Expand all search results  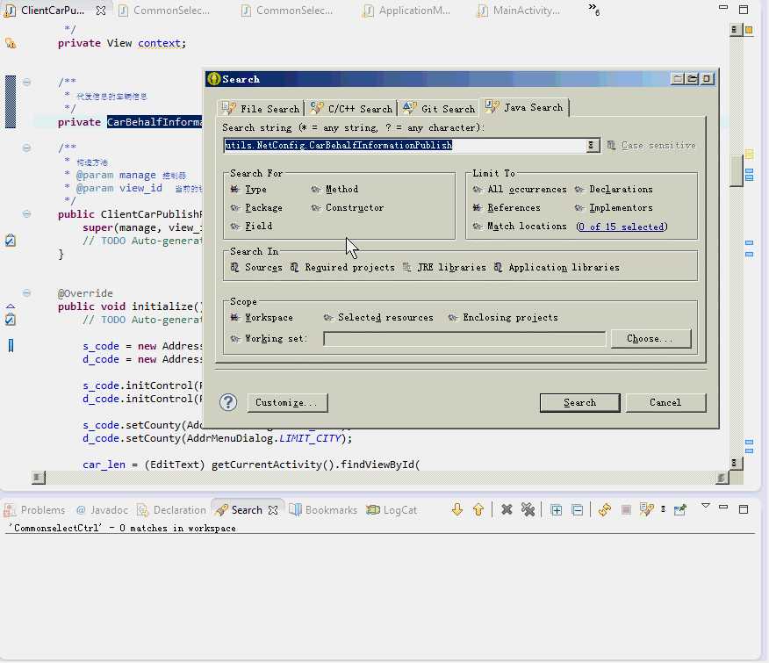(557, 510)
